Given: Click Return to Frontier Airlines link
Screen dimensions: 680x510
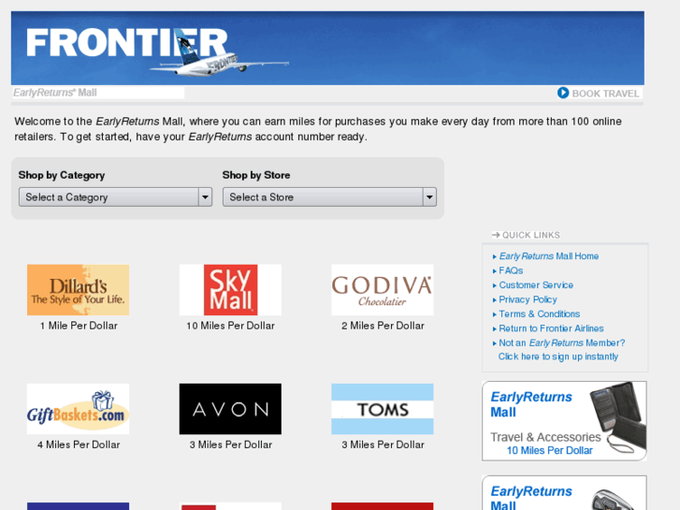Looking at the screenshot, I should [x=551, y=328].
